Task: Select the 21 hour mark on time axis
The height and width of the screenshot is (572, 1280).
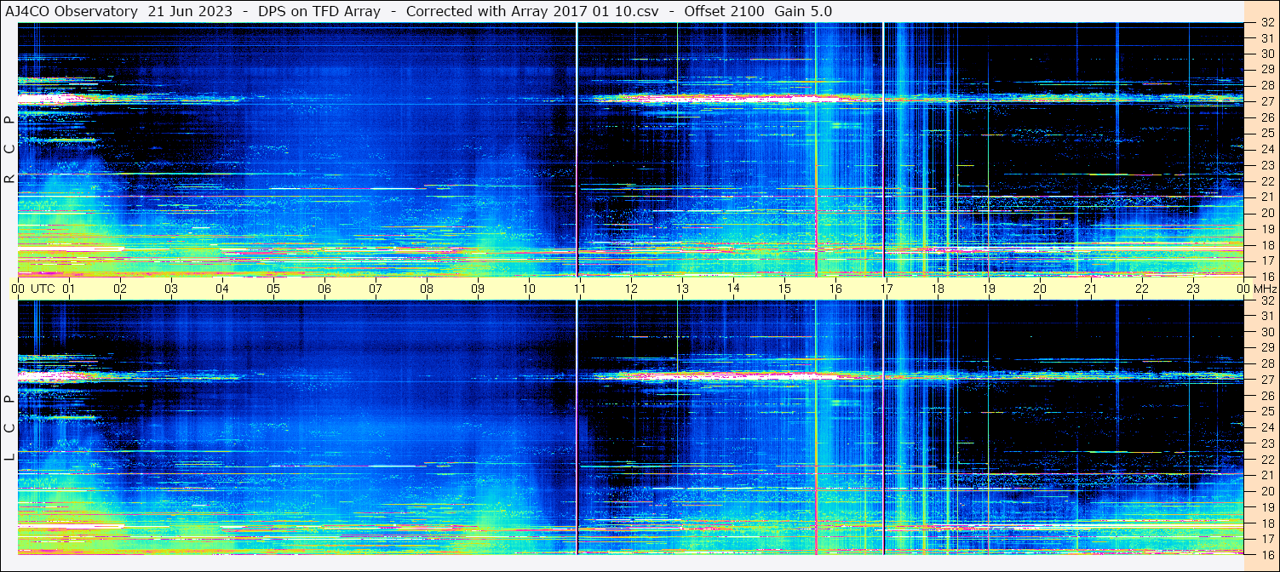Action: 1091,289
